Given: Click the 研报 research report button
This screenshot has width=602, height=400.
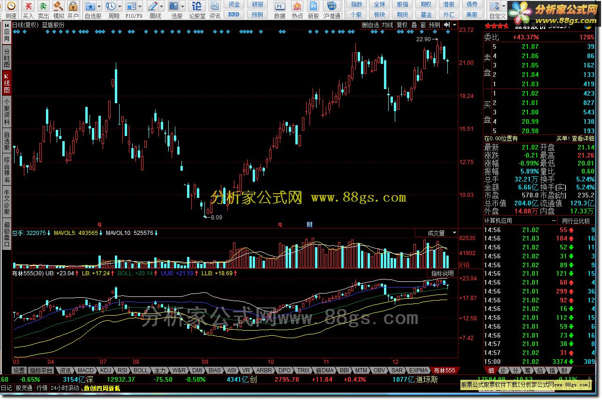Looking at the screenshot, I should click(x=258, y=4).
